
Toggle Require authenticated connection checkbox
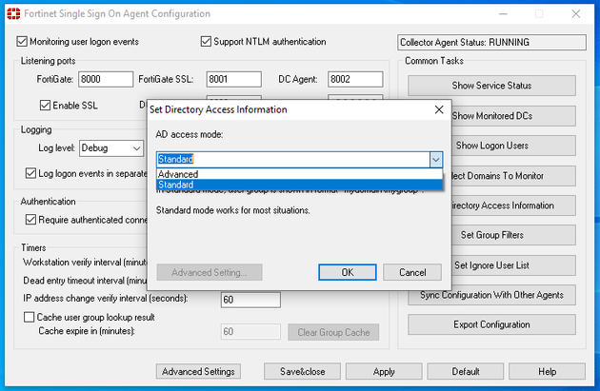point(30,220)
